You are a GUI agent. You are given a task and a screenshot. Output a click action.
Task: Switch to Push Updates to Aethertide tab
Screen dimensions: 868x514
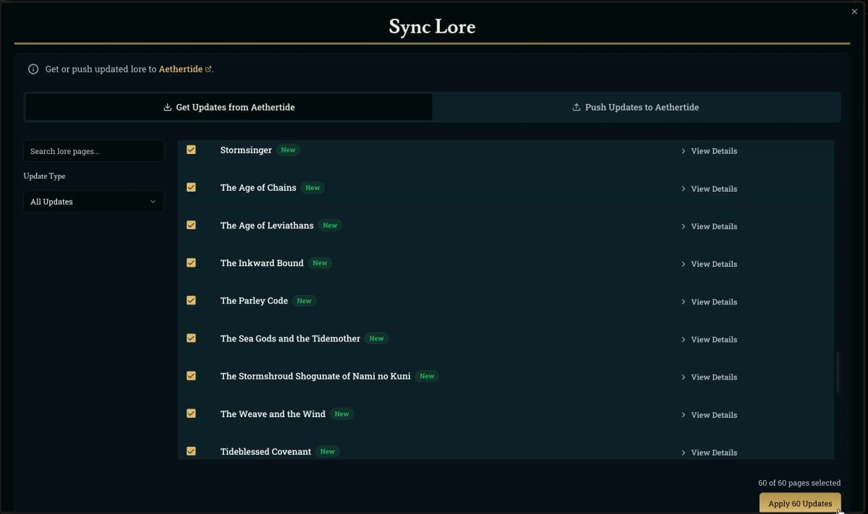[636, 107]
